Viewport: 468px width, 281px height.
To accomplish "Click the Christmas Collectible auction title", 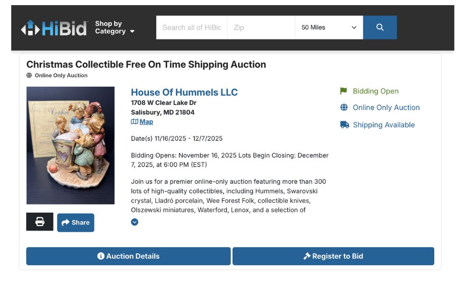I will pos(146,65).
